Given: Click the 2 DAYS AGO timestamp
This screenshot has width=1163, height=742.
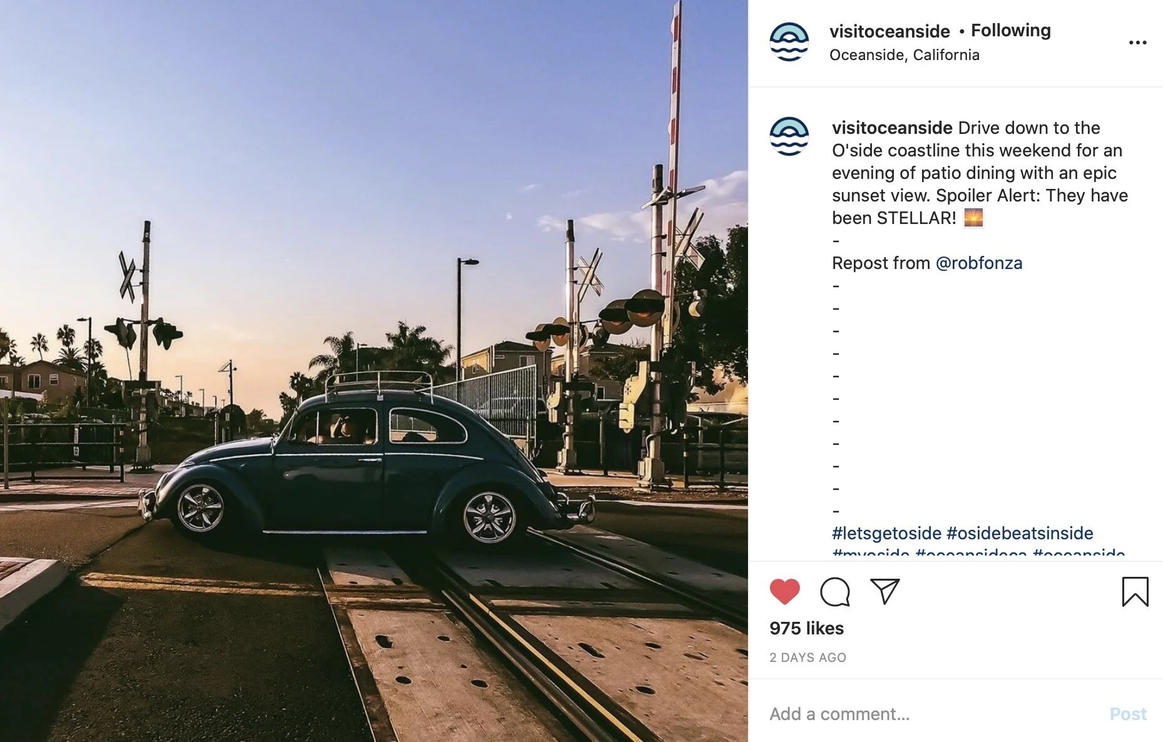Looking at the screenshot, I should [807, 658].
